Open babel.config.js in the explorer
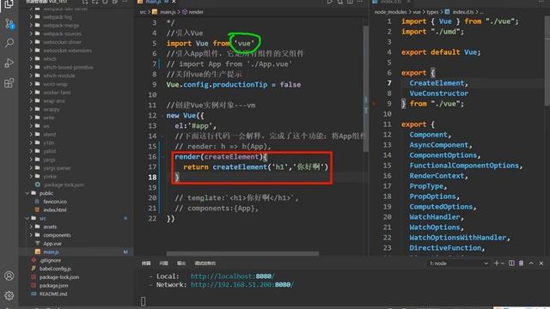Screen dimensions: 550x309 55,269
